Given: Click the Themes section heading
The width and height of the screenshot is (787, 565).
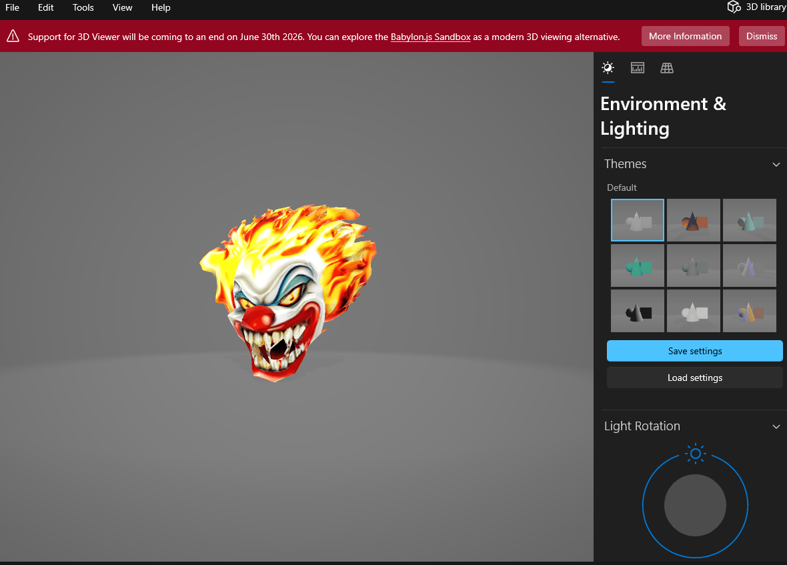Looking at the screenshot, I should click(x=625, y=164).
